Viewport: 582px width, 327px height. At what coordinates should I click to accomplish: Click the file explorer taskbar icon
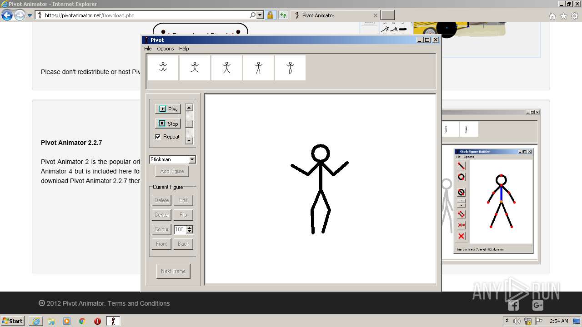tap(51, 321)
